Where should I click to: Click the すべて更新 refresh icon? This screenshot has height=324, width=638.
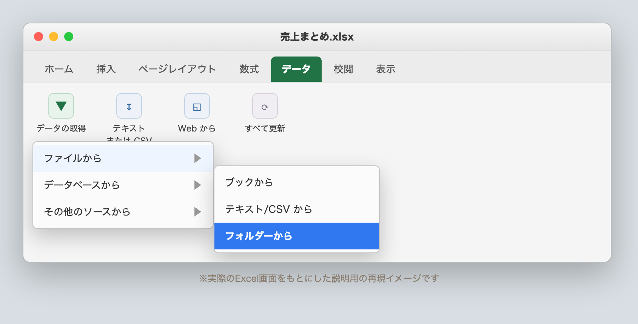(x=265, y=106)
